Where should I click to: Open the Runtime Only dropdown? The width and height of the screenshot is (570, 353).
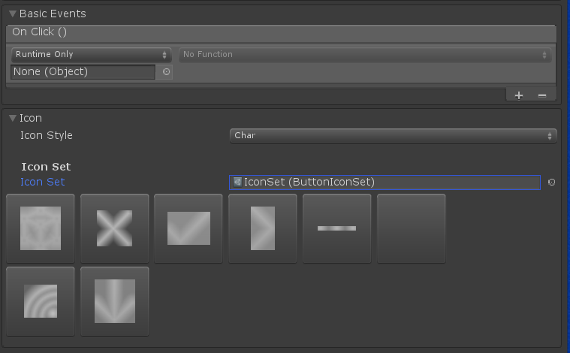(x=91, y=55)
